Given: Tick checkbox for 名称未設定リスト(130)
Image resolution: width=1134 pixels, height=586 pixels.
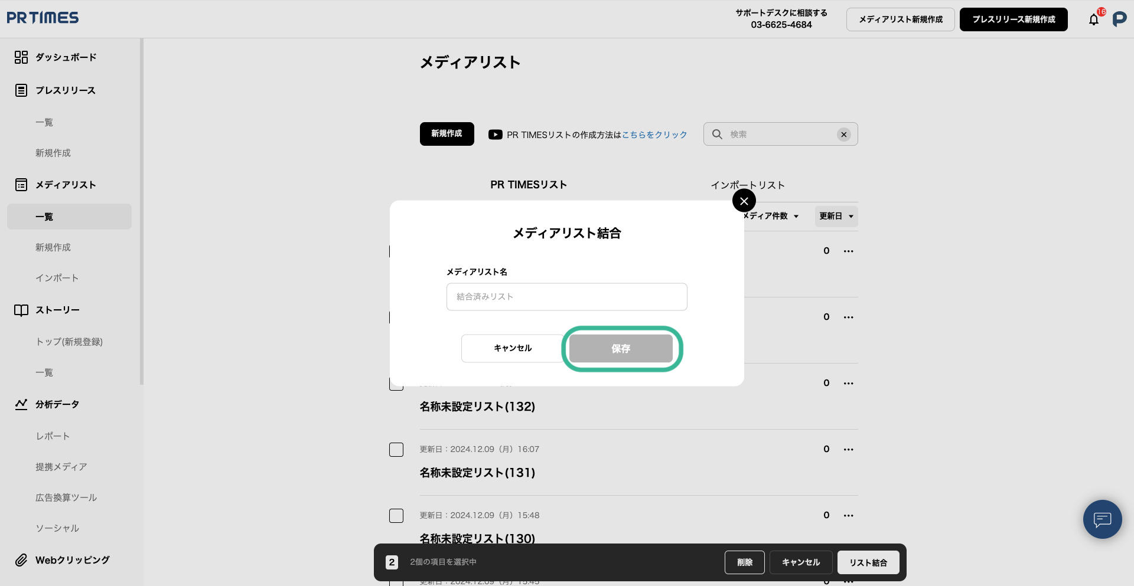Looking at the screenshot, I should click(396, 516).
